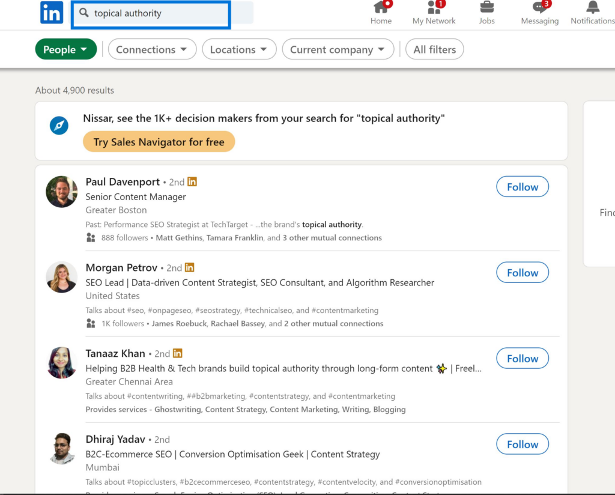615x495 pixels.
Task: Click the LinkedIn logo
Action: (x=51, y=13)
